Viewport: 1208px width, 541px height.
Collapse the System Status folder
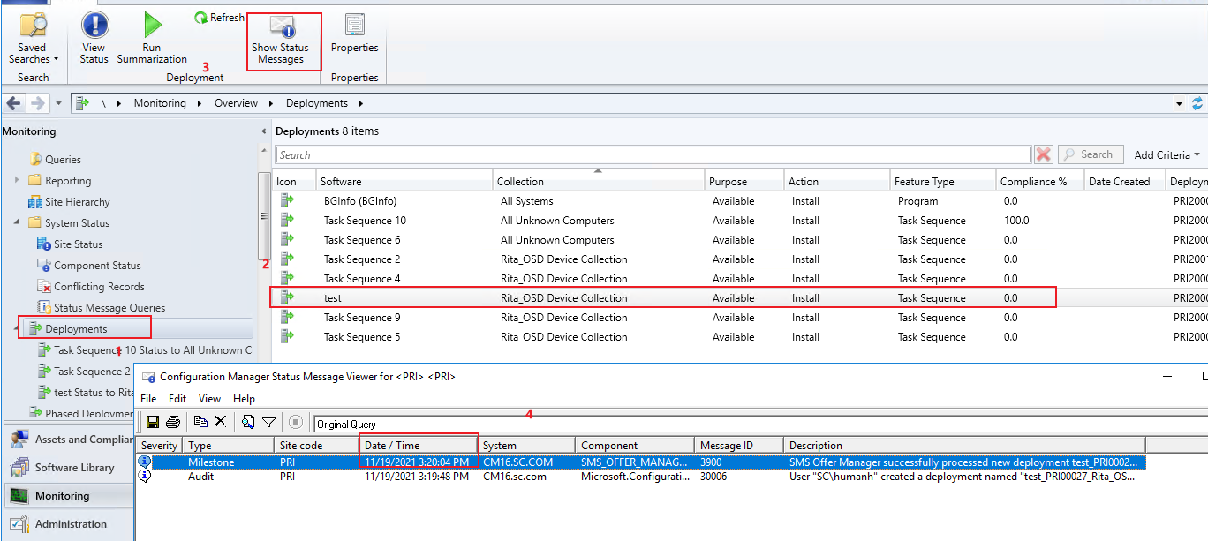coord(17,222)
